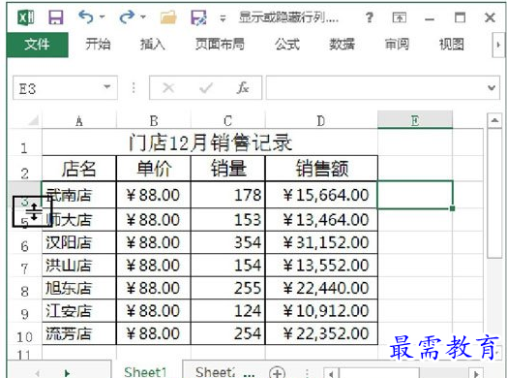The image size is (507, 378).
Task: Open the 数据 ribbon tab
Action: coord(342,44)
